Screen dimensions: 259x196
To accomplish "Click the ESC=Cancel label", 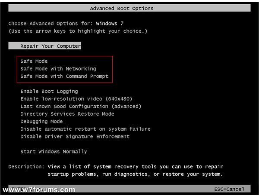I will [x=229, y=189].
